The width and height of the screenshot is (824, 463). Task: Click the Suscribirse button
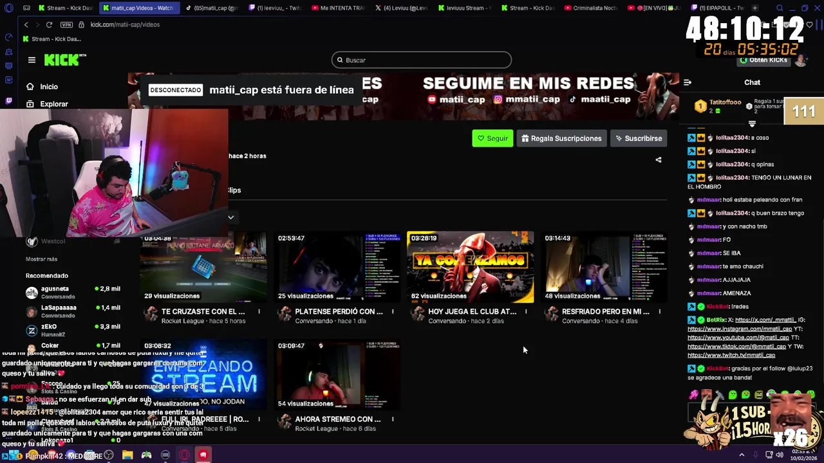638,138
